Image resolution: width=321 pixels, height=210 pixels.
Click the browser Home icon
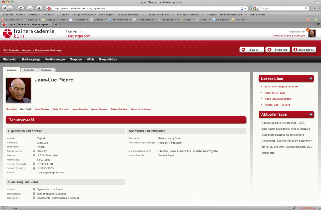39,8
